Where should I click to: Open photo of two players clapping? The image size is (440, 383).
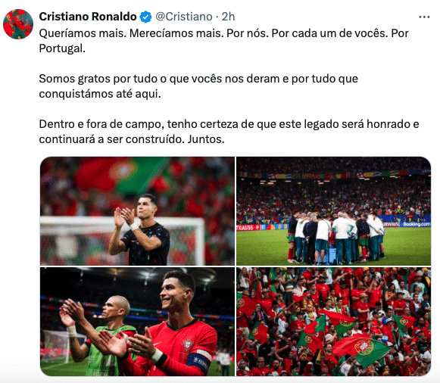click(138, 322)
